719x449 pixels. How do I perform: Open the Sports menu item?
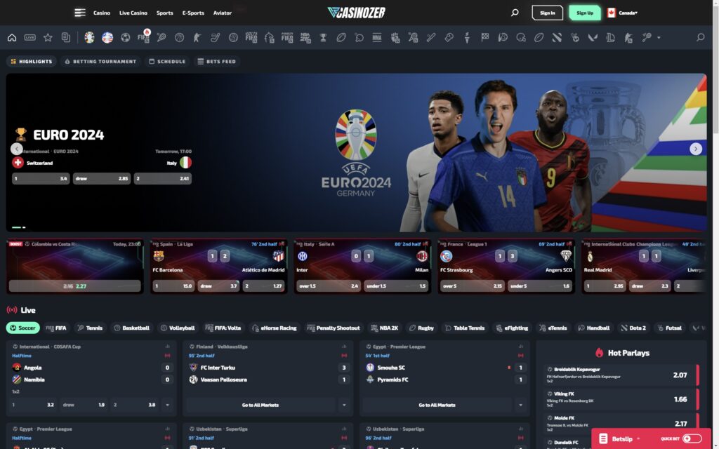[164, 13]
